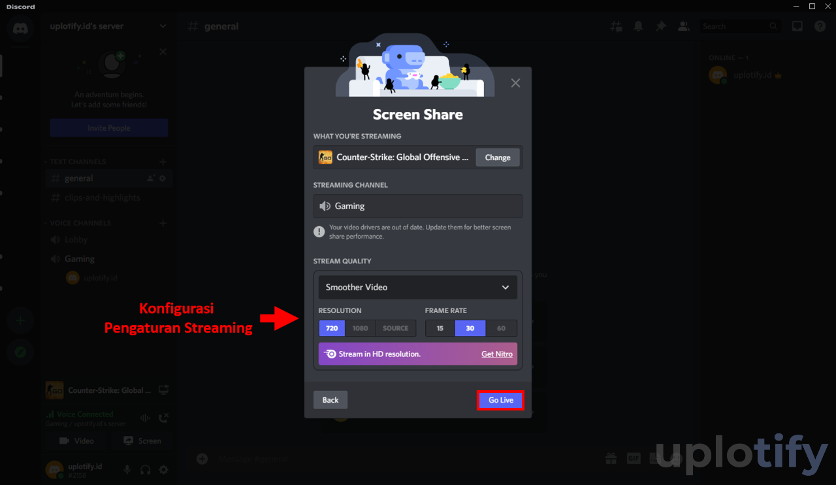
Task: Set frame rate to 60
Action: 501,328
